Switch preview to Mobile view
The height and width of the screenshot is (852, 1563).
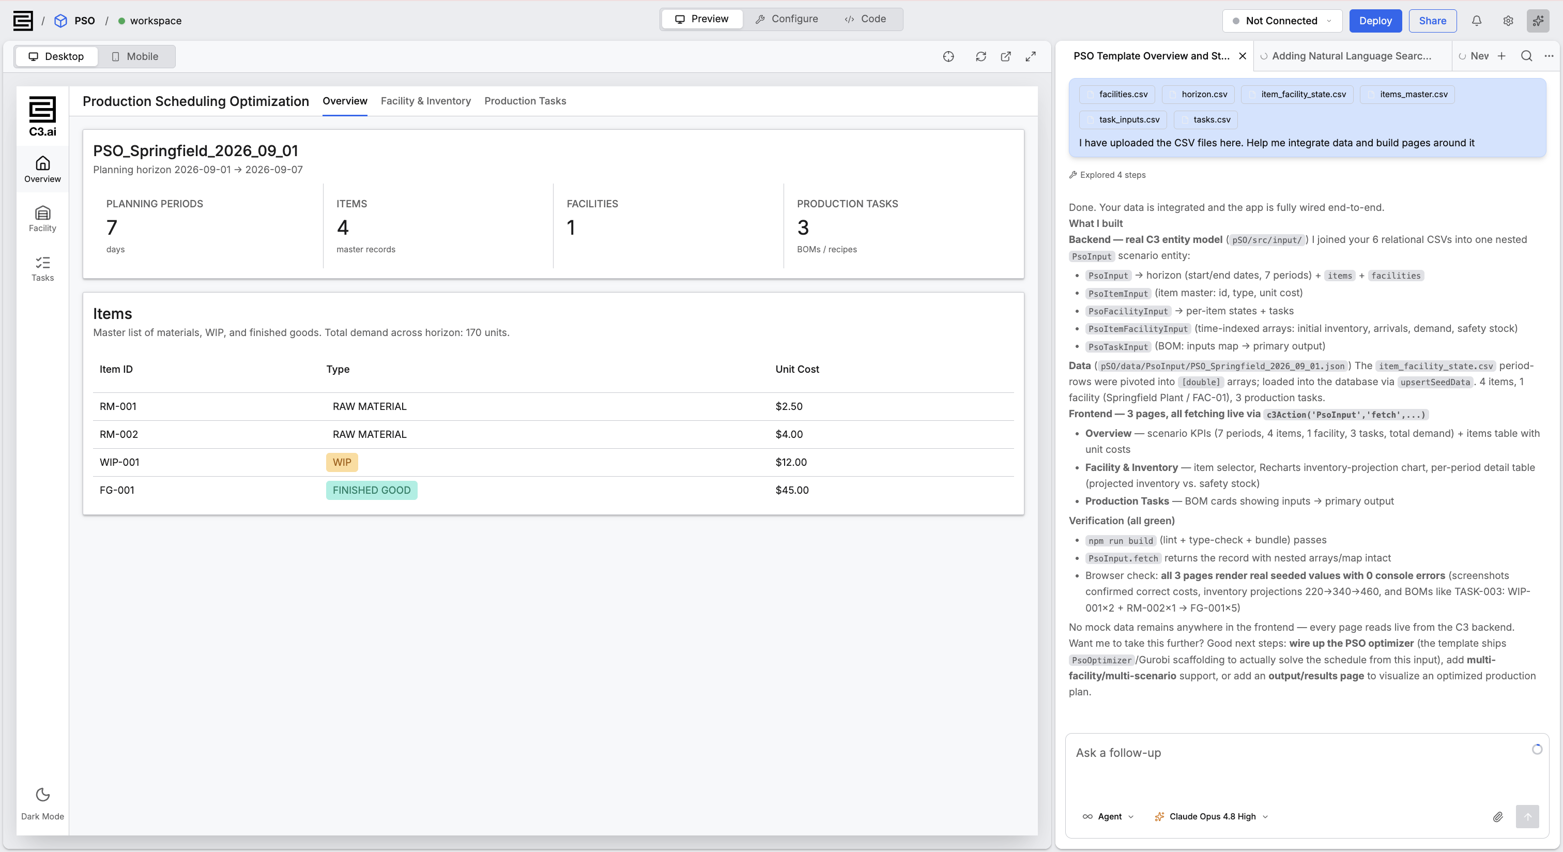coord(135,56)
